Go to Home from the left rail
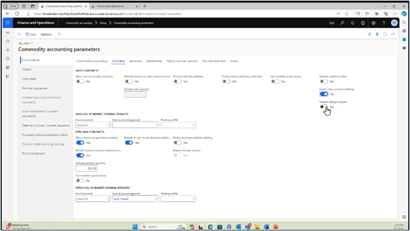This screenshot has width=410, height=231. pyautogui.click(x=7, y=41)
